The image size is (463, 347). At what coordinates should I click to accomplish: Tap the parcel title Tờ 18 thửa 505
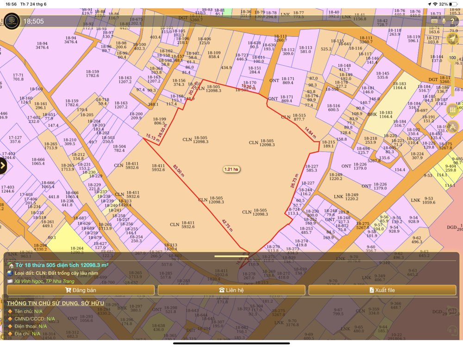pos(62,265)
